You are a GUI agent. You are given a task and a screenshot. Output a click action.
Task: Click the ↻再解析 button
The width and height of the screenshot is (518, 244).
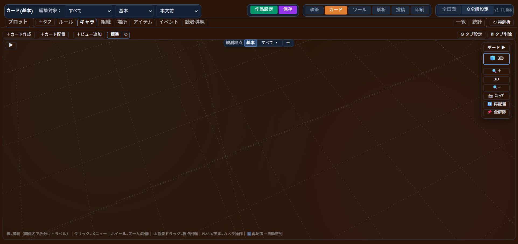coord(502,22)
